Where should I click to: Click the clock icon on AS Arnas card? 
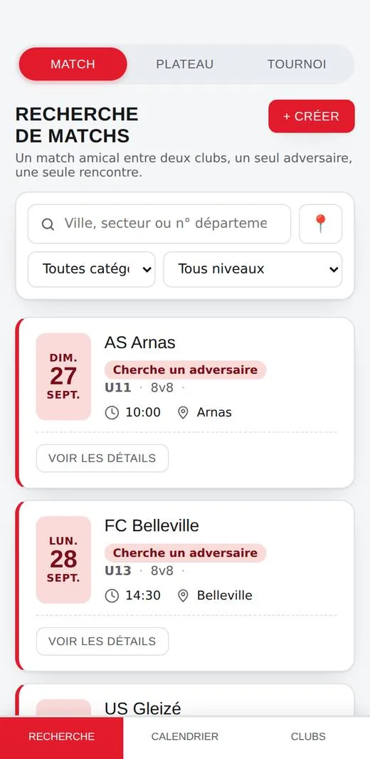(x=112, y=413)
